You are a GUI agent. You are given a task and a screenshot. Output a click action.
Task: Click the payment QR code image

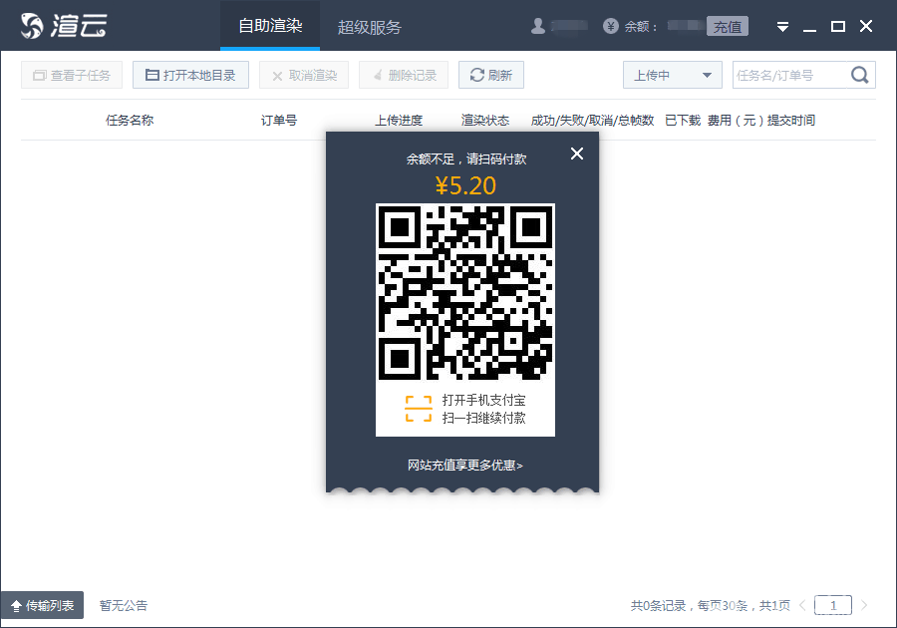(464, 291)
